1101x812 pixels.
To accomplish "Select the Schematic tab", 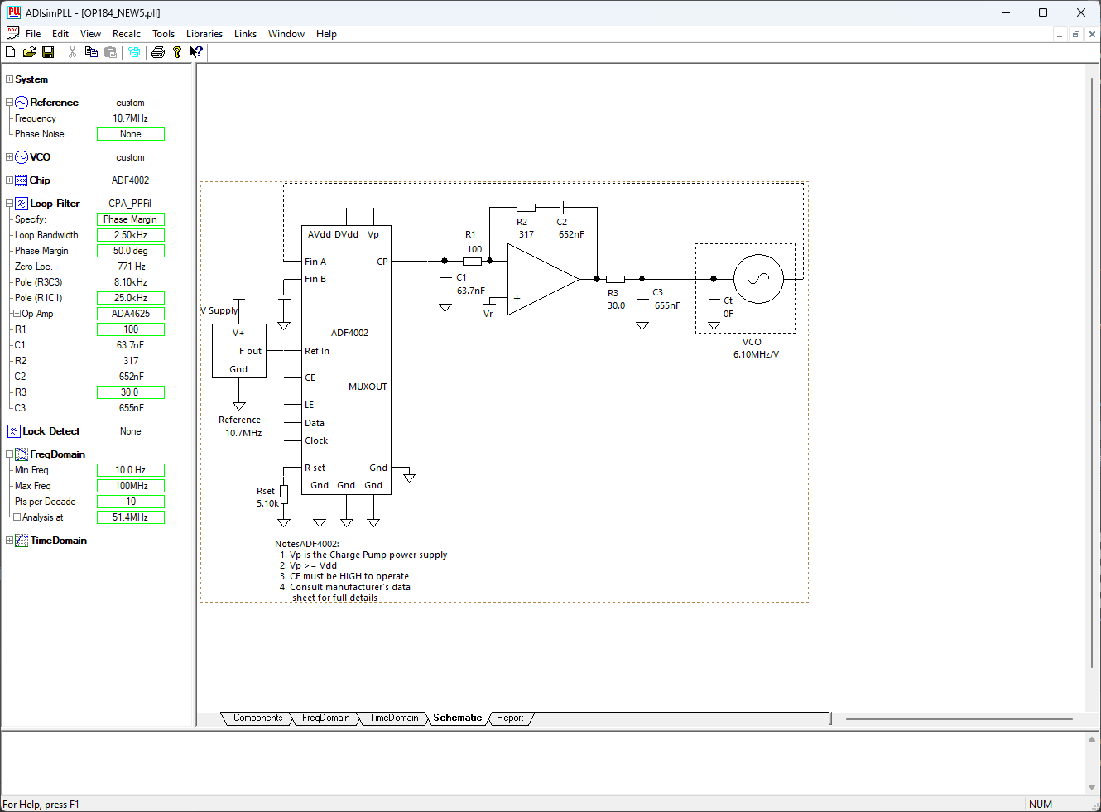I will (x=457, y=718).
